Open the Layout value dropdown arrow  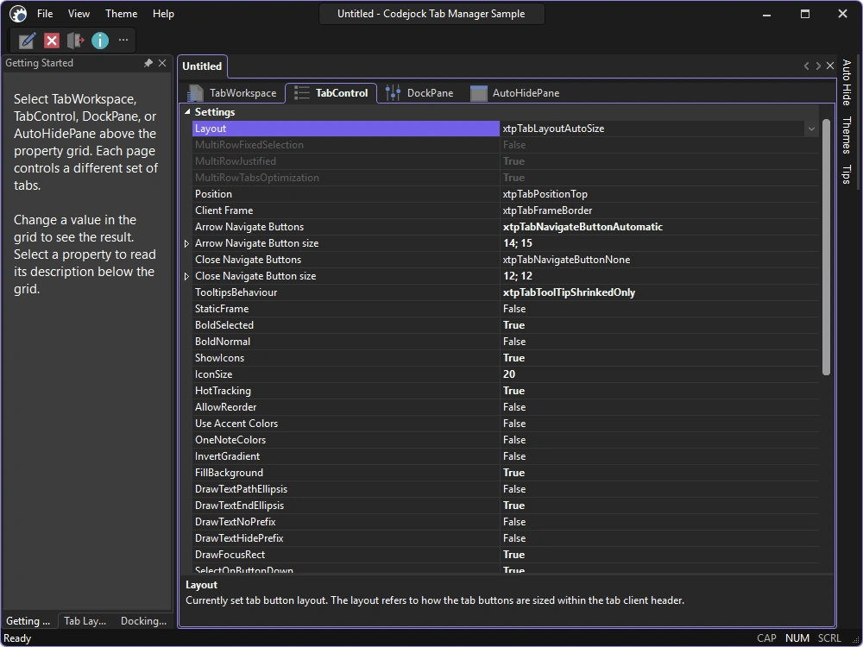811,129
